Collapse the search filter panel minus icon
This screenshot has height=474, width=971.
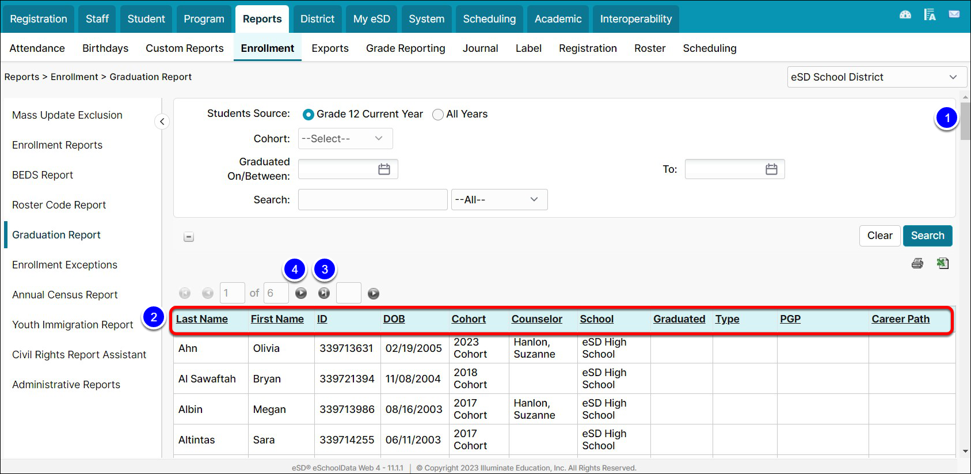(189, 237)
